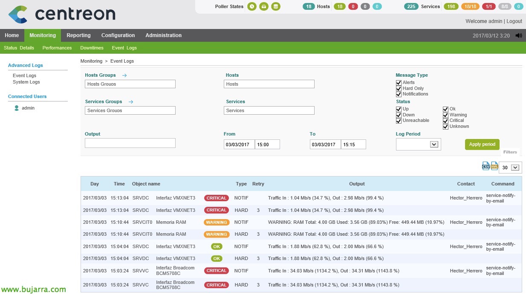The height and width of the screenshot is (295, 526).
Task: Uncheck the Up status checkbox
Action: pos(399,109)
